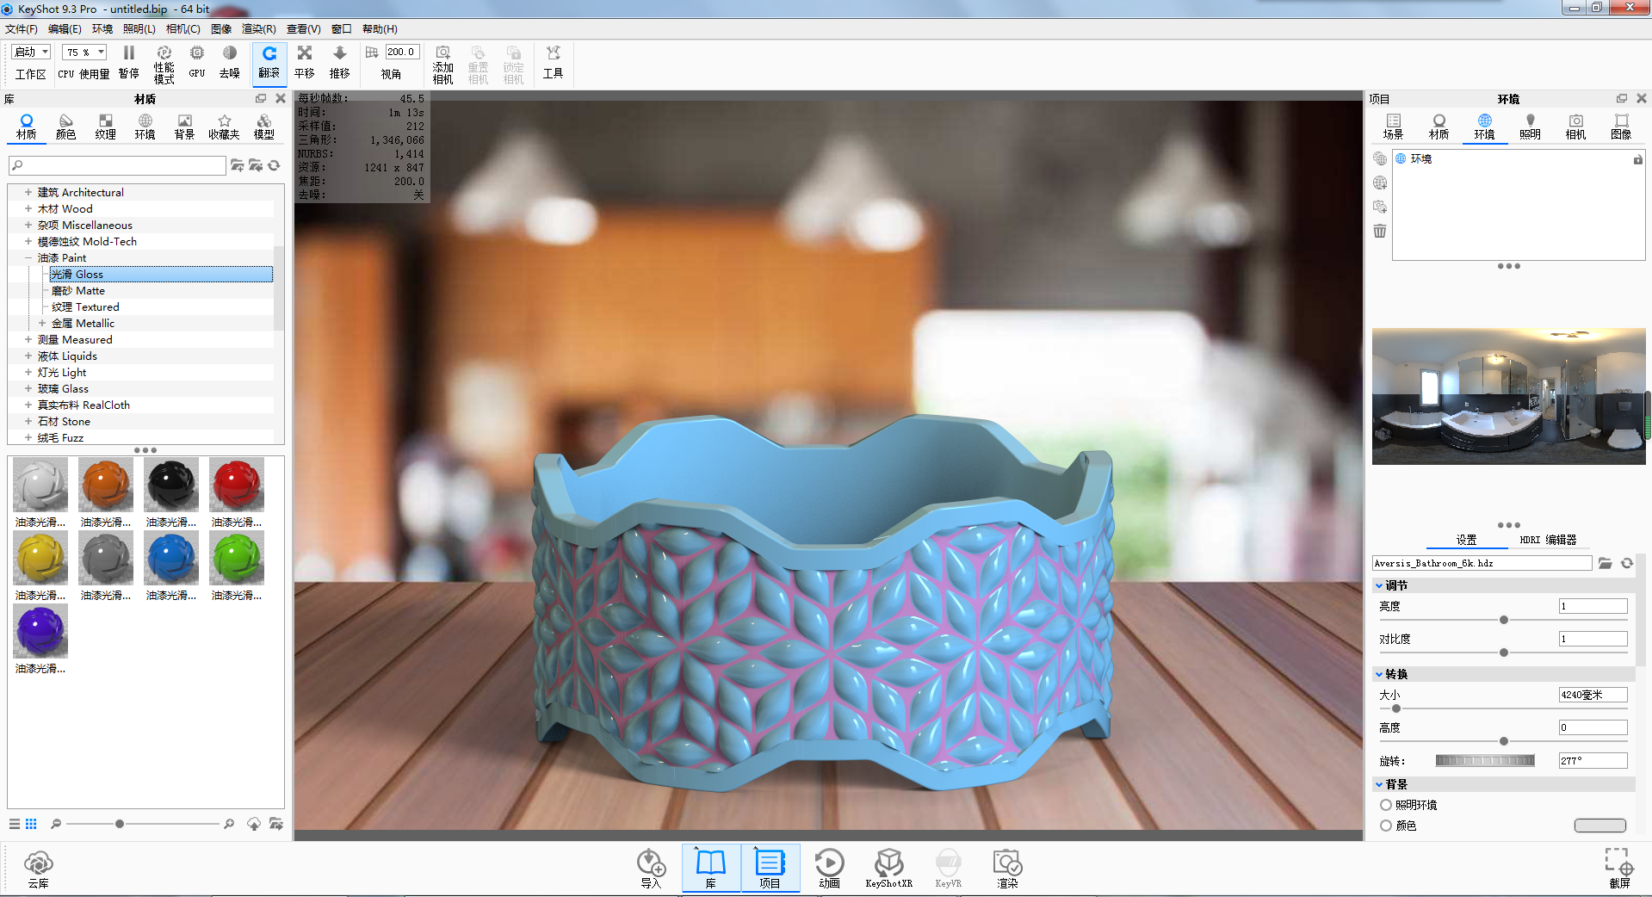Switch library to Favorites (收藏夹) tab
This screenshot has height=897, width=1652.
click(225, 127)
